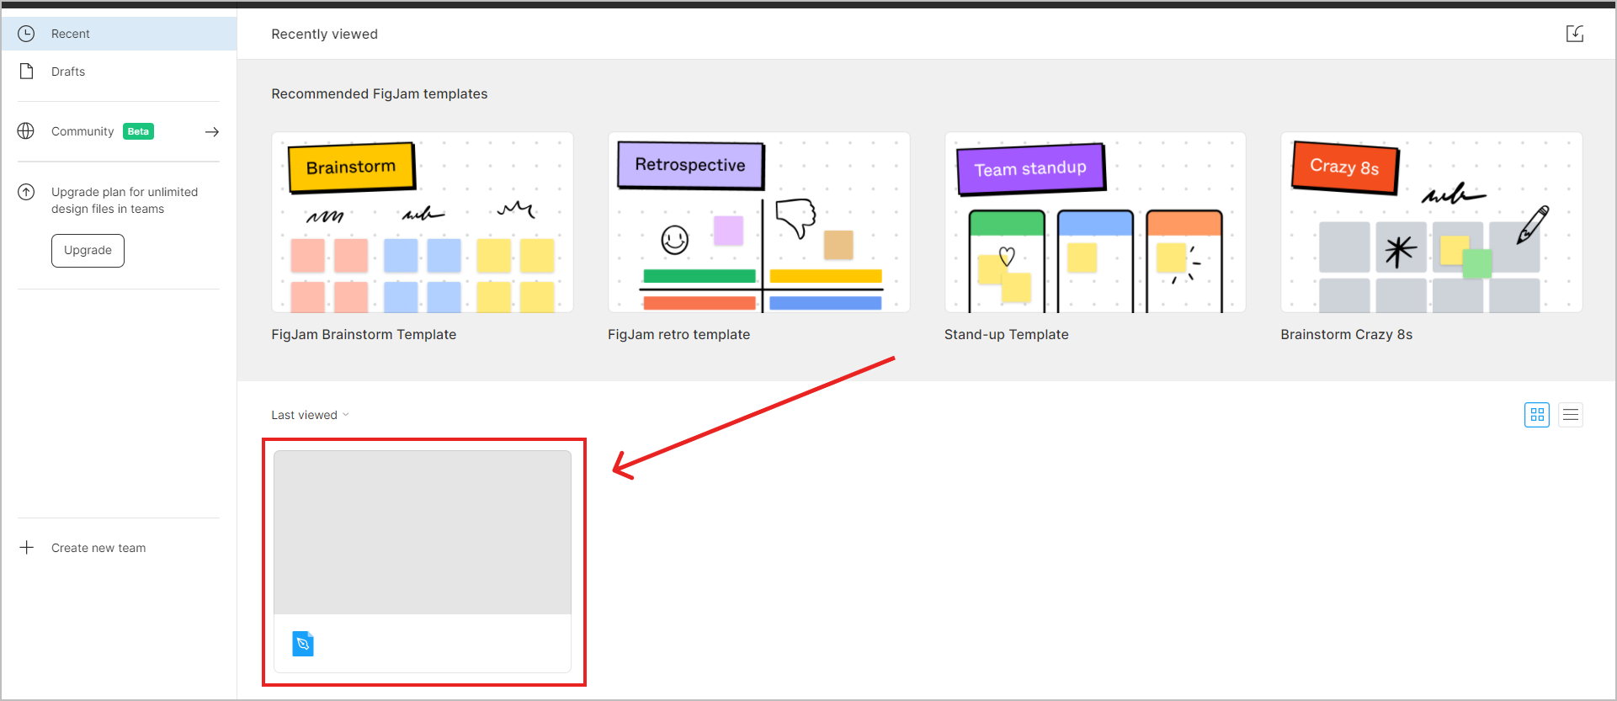Click the Recently viewed heading
The image size is (1617, 701).
pyautogui.click(x=324, y=34)
